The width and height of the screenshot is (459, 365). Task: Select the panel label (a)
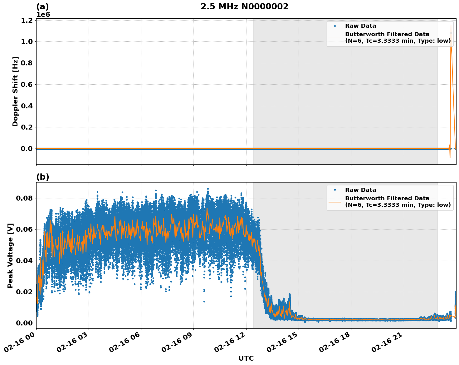pyautogui.click(x=42, y=6)
